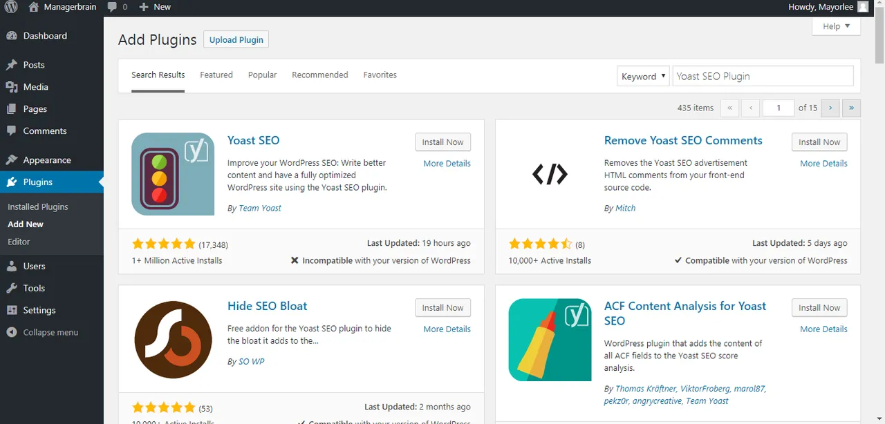Jump to the last page of results
Screen dimensions: 885x424
click(851, 108)
